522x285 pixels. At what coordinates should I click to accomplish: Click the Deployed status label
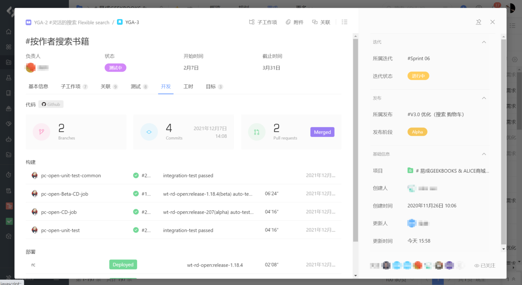pyautogui.click(x=123, y=264)
